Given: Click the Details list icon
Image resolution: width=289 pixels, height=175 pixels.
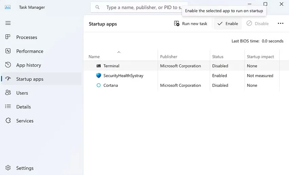Looking at the screenshot, I should point(8,106).
